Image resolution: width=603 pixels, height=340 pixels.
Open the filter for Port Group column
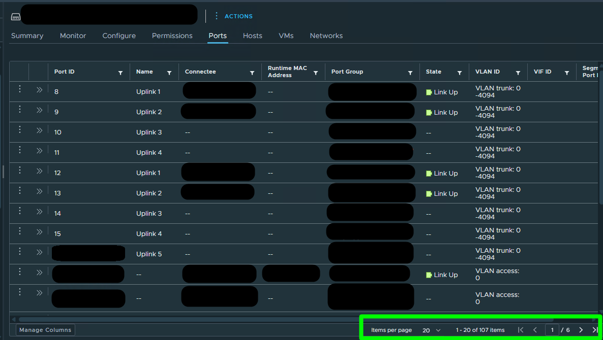[x=410, y=73]
